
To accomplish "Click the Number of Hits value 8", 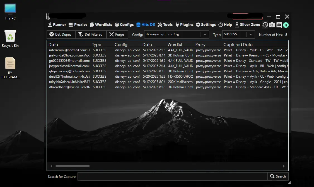I will point(286,35).
